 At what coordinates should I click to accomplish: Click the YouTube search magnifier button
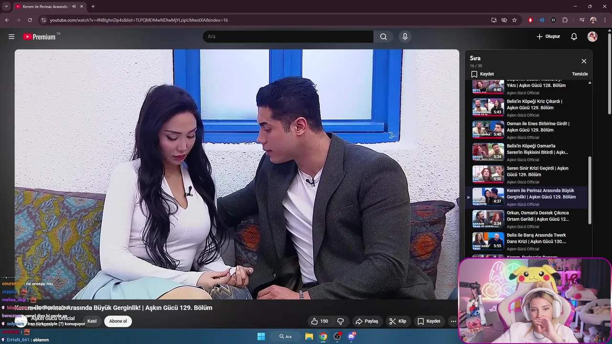[x=383, y=36]
